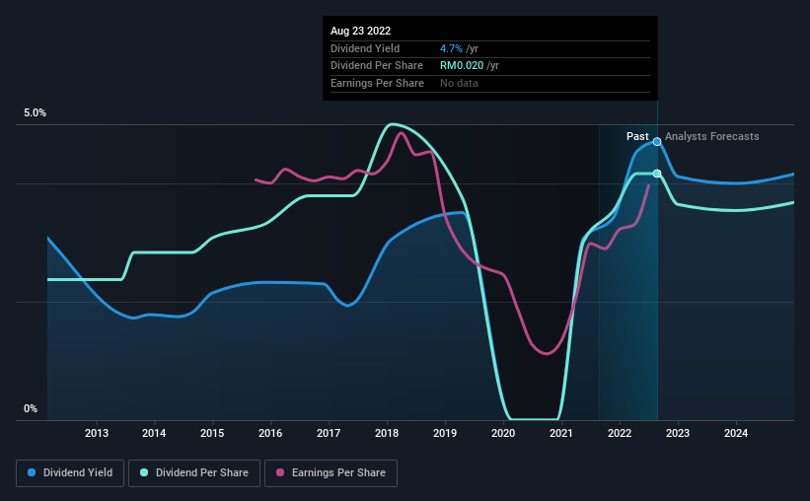Click the 5.0% y-axis label
Screen dimensions: 810x501
pyautogui.click(x=35, y=113)
